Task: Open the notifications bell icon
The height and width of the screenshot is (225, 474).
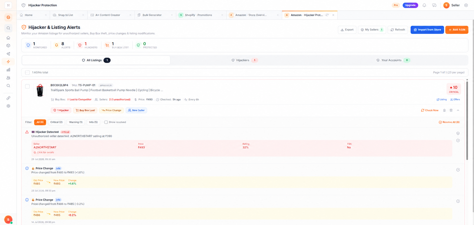Action: [424, 5]
